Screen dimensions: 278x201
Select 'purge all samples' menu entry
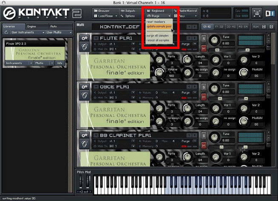pos(157,36)
